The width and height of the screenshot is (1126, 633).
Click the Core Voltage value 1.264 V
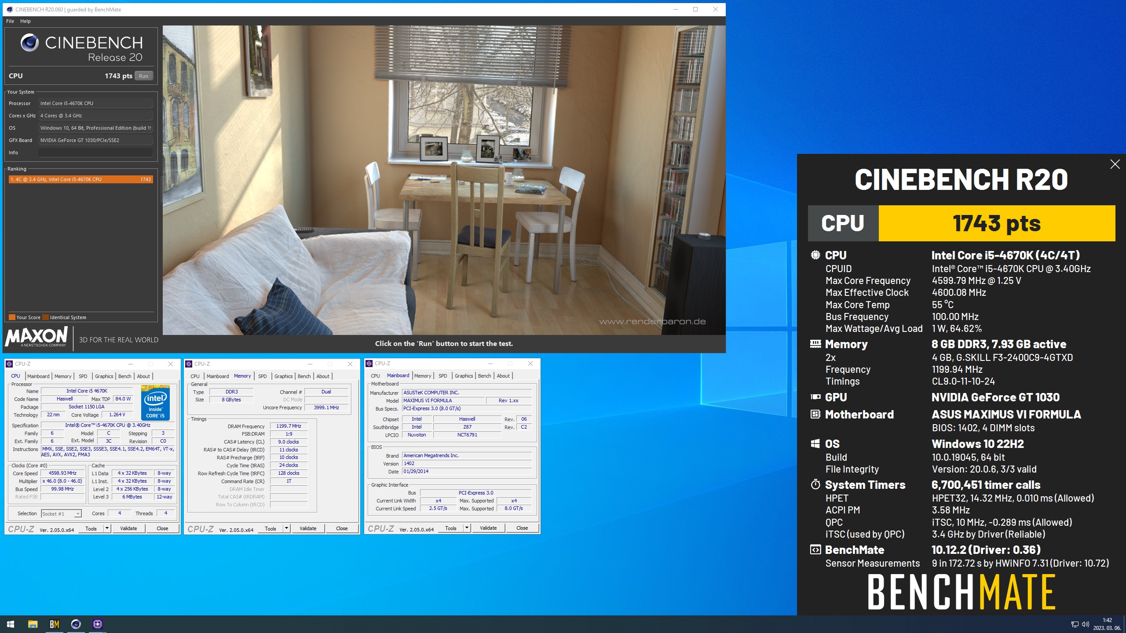pos(117,415)
